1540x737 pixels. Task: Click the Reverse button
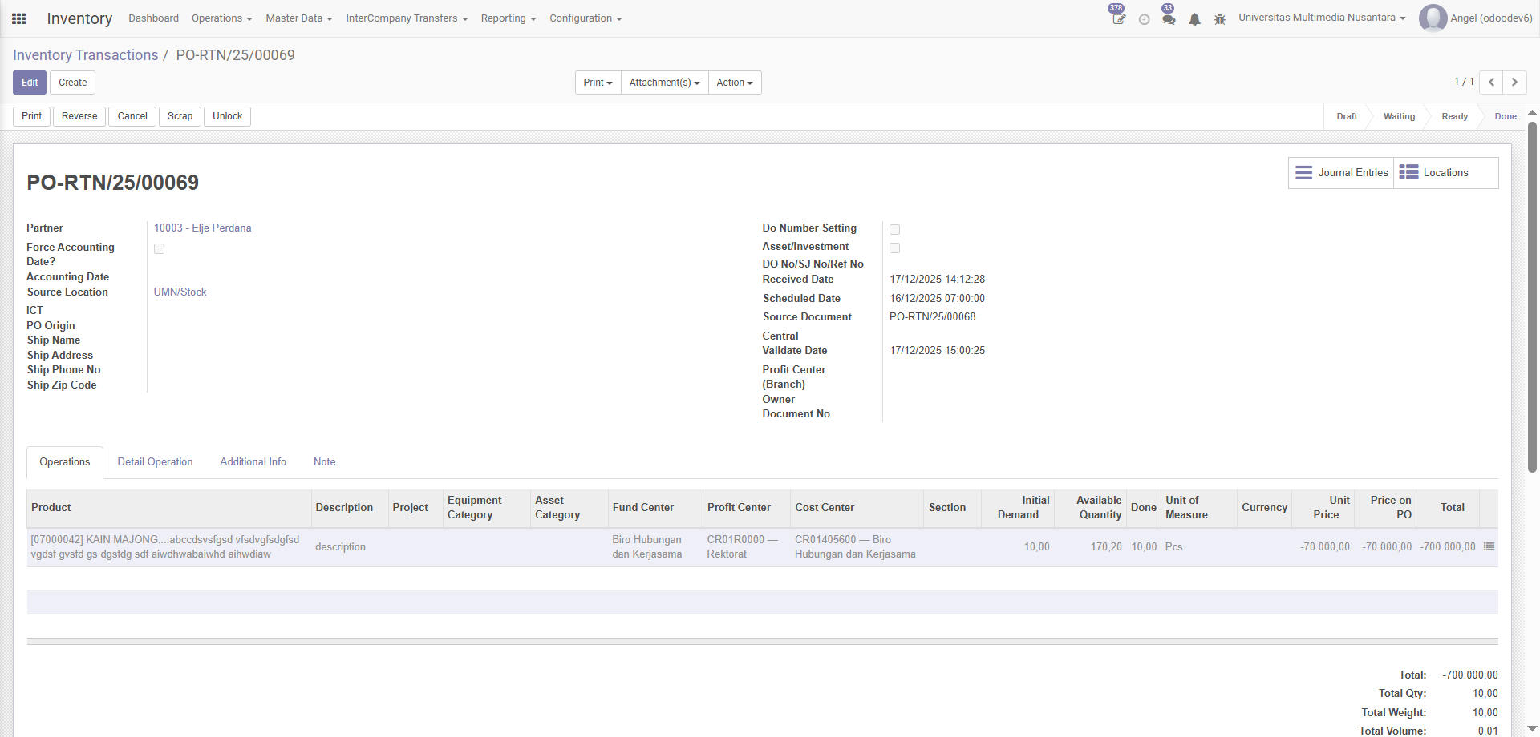point(79,116)
